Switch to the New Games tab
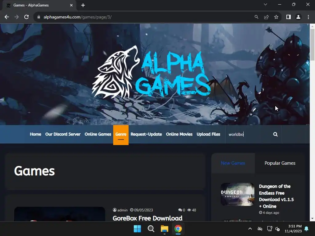Image resolution: width=315 pixels, height=236 pixels. [x=233, y=163]
